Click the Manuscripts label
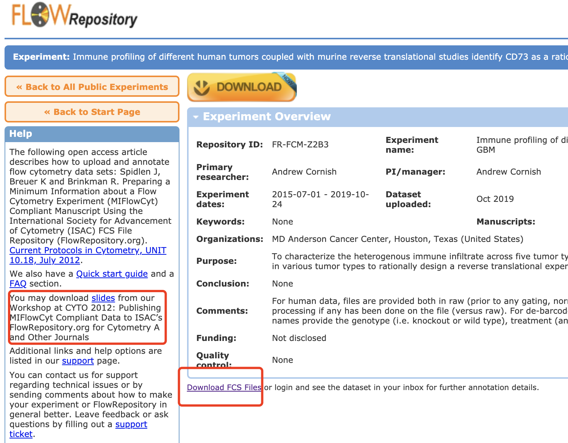568x443 pixels. [506, 221]
